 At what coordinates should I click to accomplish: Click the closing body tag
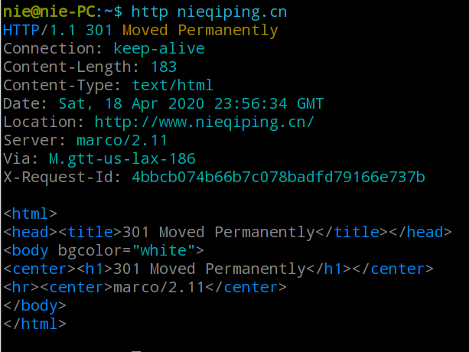[34, 306]
